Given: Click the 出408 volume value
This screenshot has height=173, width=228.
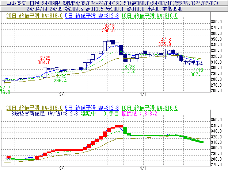Looking at the screenshot, I should tap(153, 9).
